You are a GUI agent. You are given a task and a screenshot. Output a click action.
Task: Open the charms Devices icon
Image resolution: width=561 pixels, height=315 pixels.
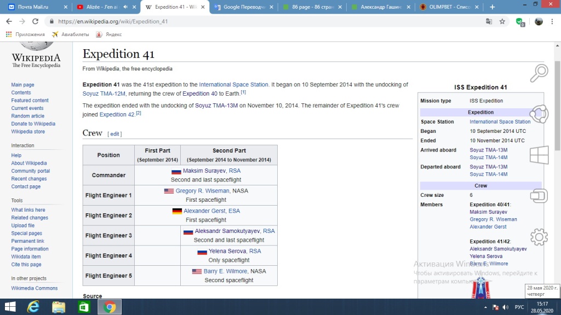click(x=539, y=196)
